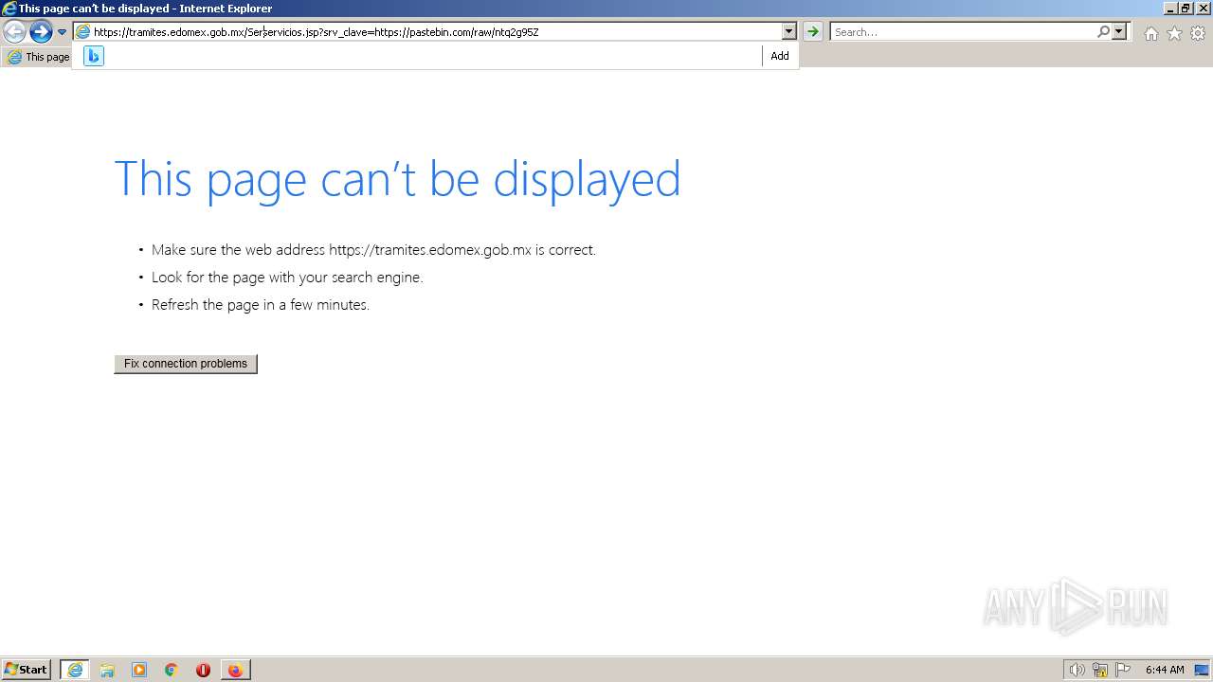Restore down the Internet Explorer window
Viewport: 1213px width, 682px height.
click(x=1186, y=8)
